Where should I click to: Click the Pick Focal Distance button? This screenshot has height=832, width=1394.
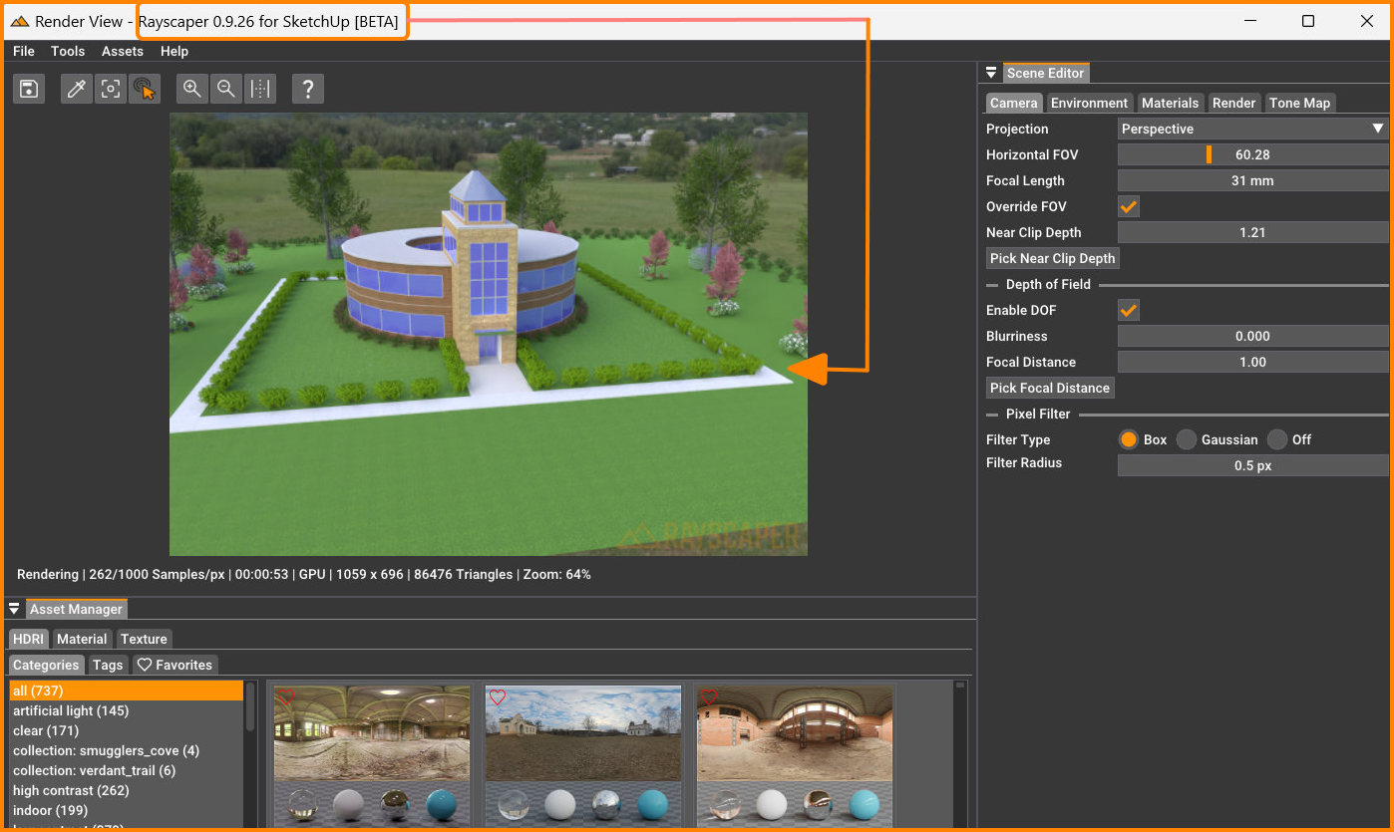coord(1050,388)
